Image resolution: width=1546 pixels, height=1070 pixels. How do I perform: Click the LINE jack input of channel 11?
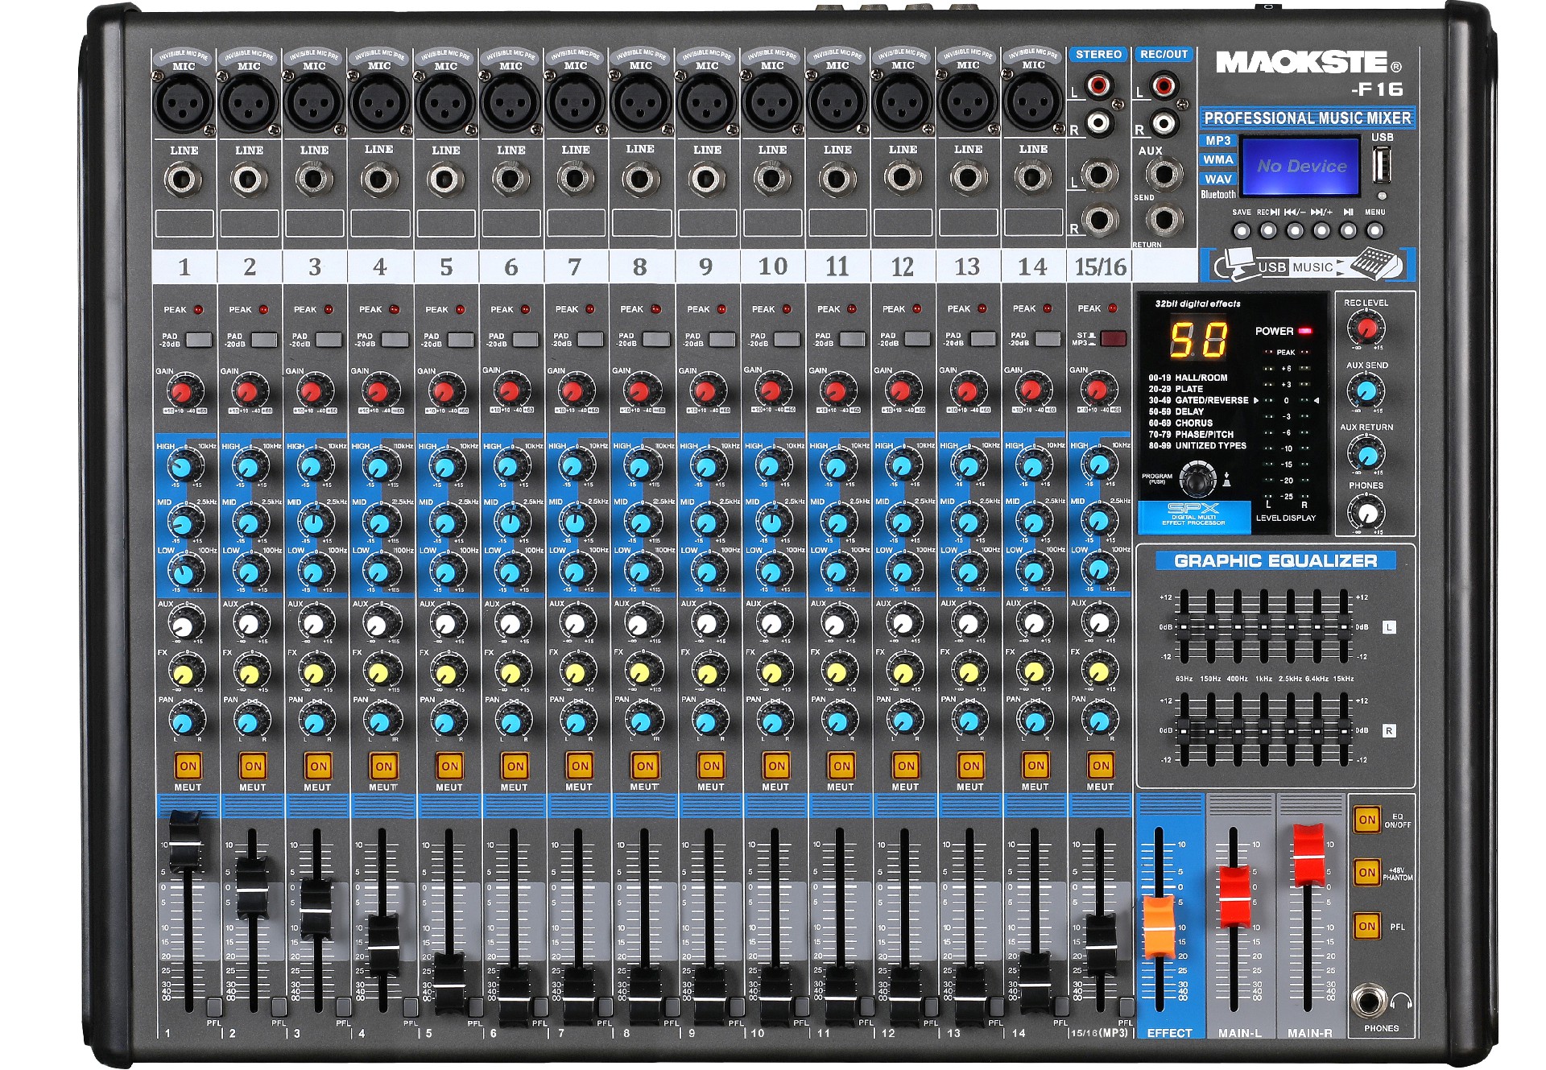[x=837, y=178]
